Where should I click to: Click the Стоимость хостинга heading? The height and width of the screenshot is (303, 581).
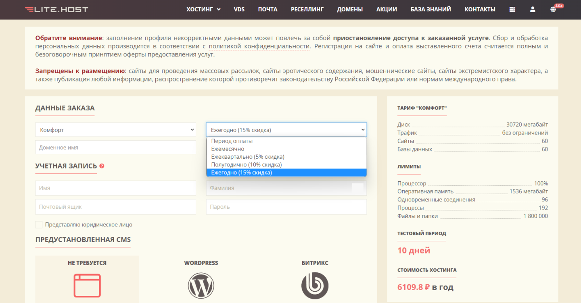click(427, 270)
